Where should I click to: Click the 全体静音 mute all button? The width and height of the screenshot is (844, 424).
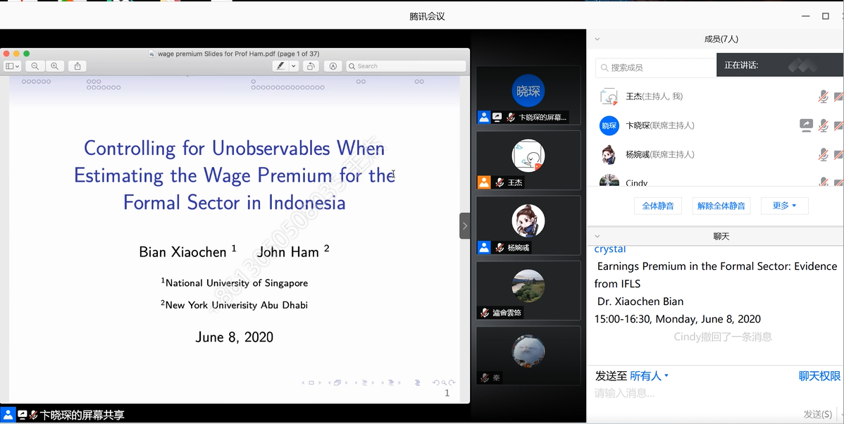click(x=658, y=206)
